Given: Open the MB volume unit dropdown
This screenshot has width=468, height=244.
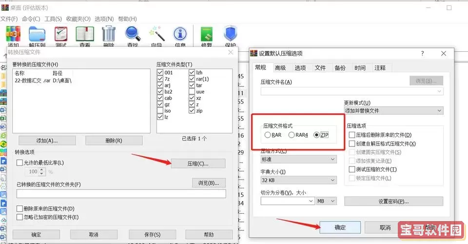Looking at the screenshot, I should coord(327,201).
